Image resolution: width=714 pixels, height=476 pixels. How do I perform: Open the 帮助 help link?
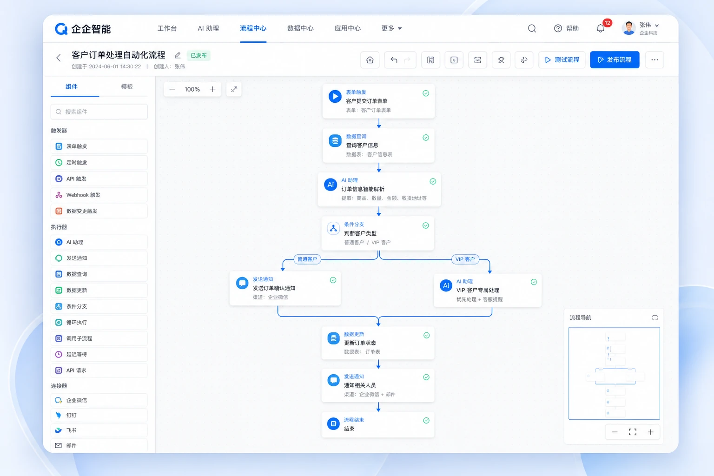566,28
